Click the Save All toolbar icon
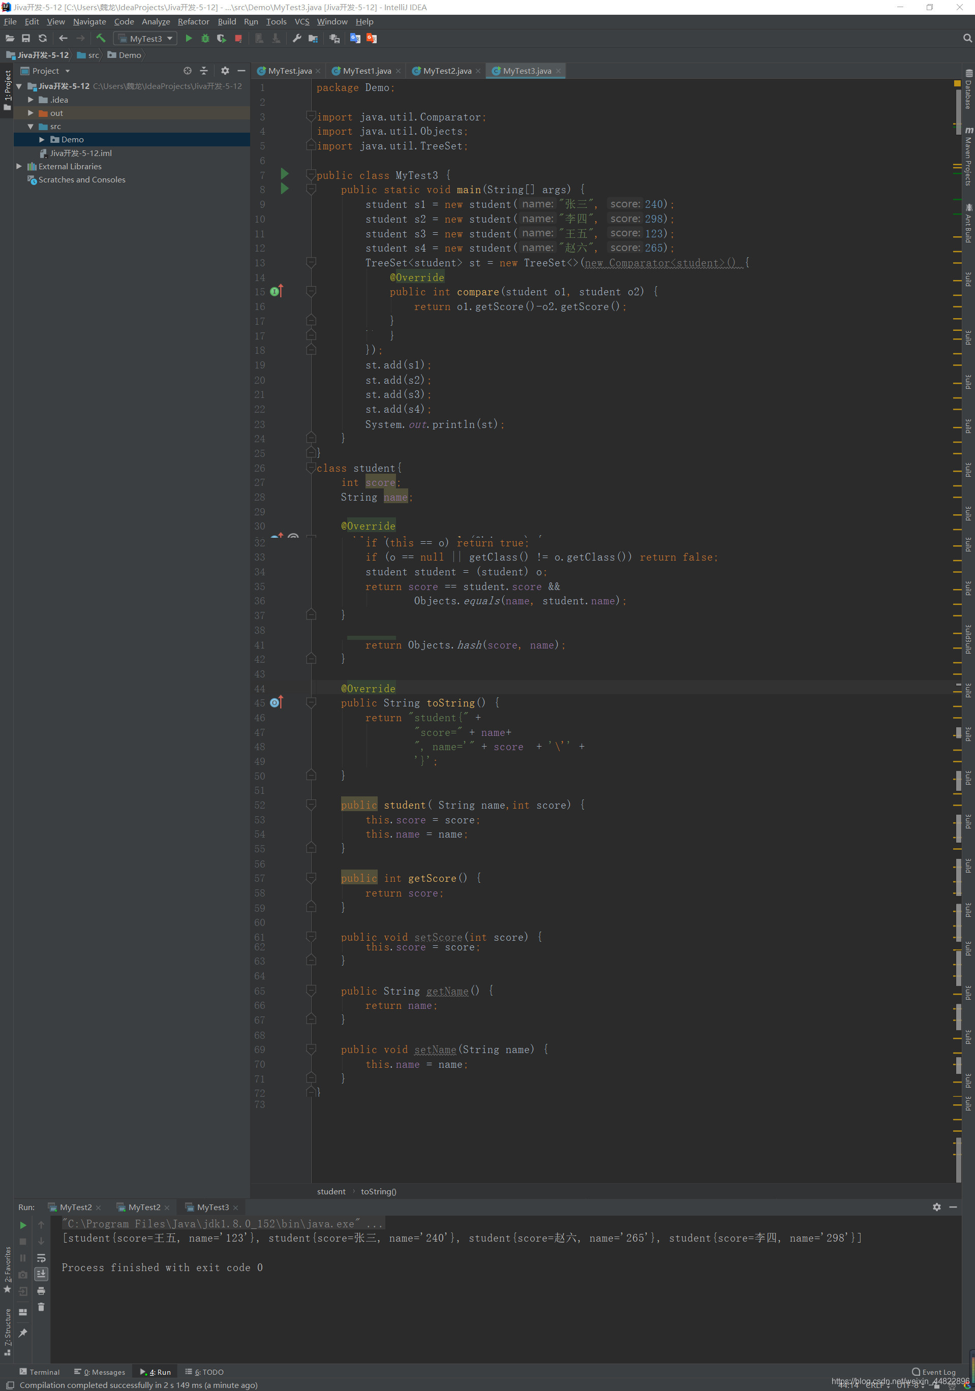 point(26,38)
